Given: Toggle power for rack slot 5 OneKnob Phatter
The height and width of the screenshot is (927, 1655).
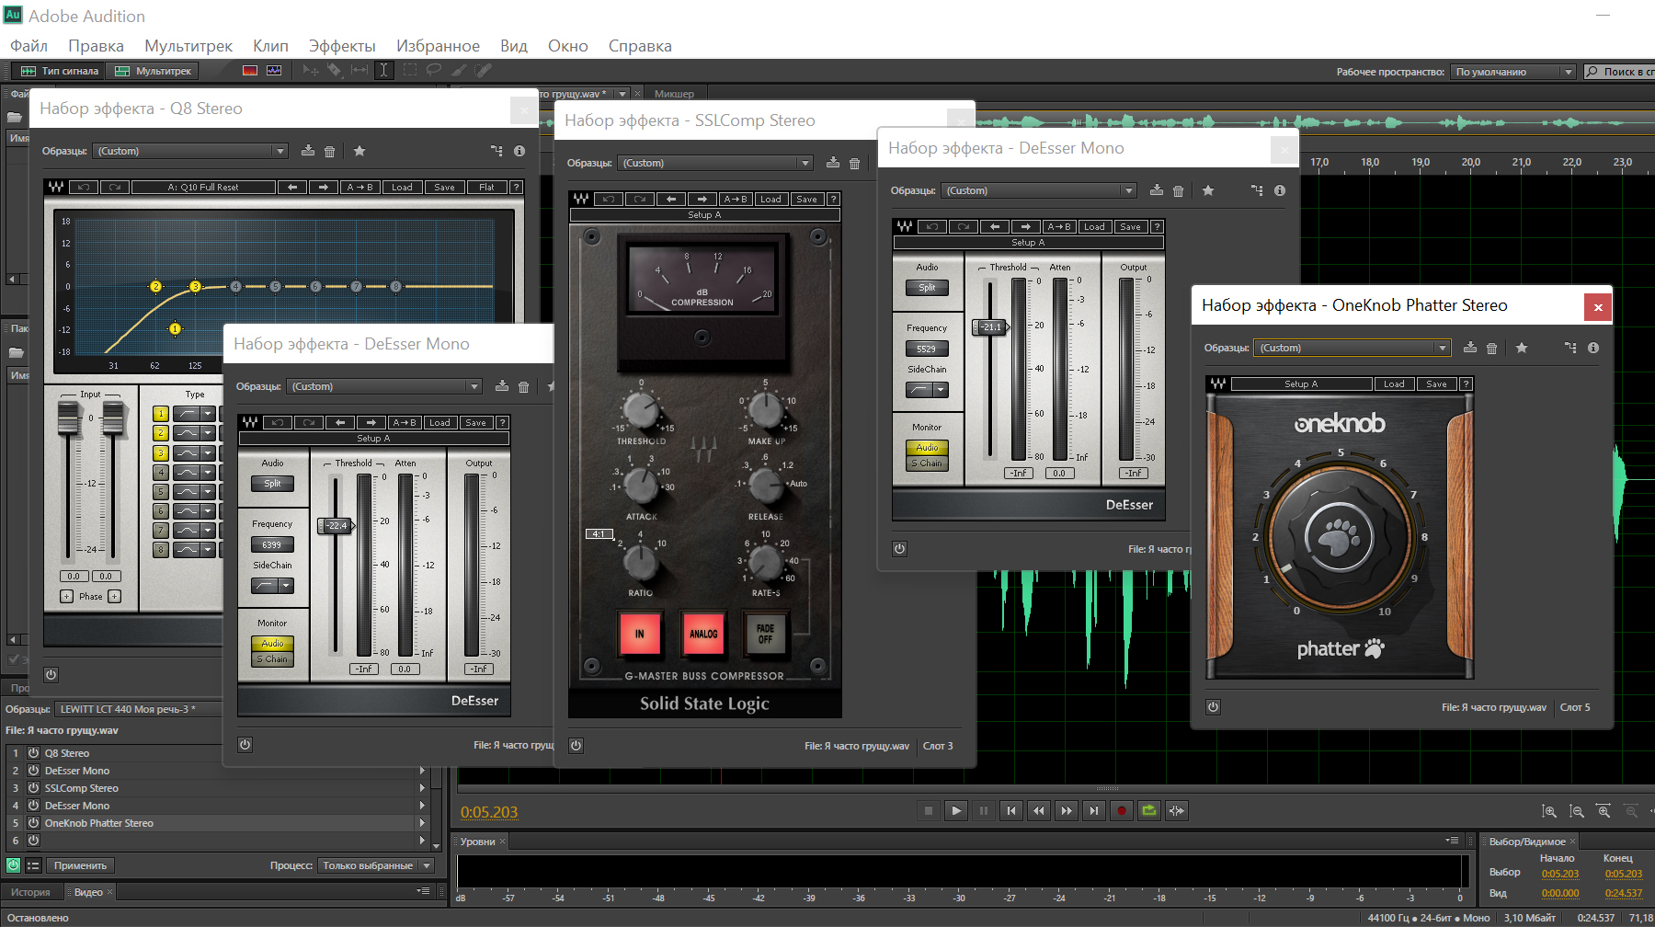Looking at the screenshot, I should (33, 823).
